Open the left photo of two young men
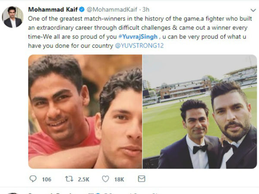 click(85, 111)
